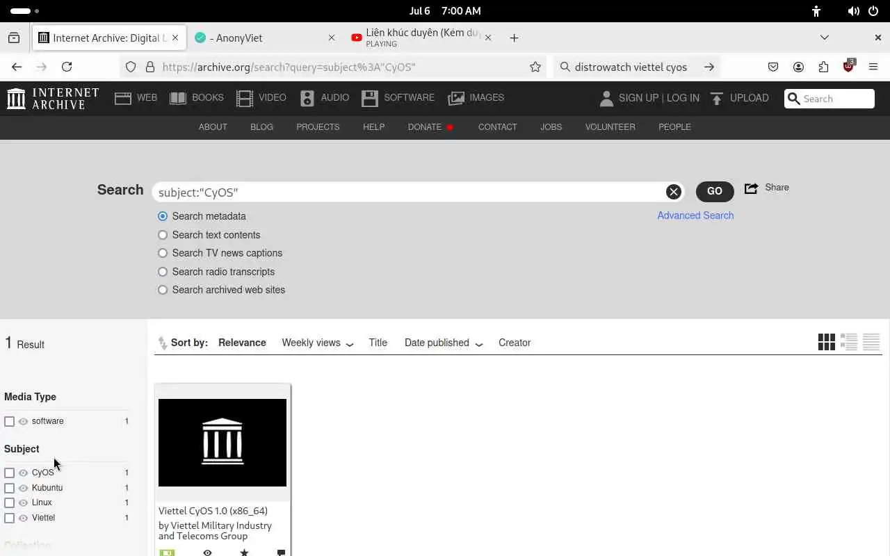Switch to Liên khúc duyên YouTube tab
The width and height of the screenshot is (890, 556).
pyautogui.click(x=423, y=38)
